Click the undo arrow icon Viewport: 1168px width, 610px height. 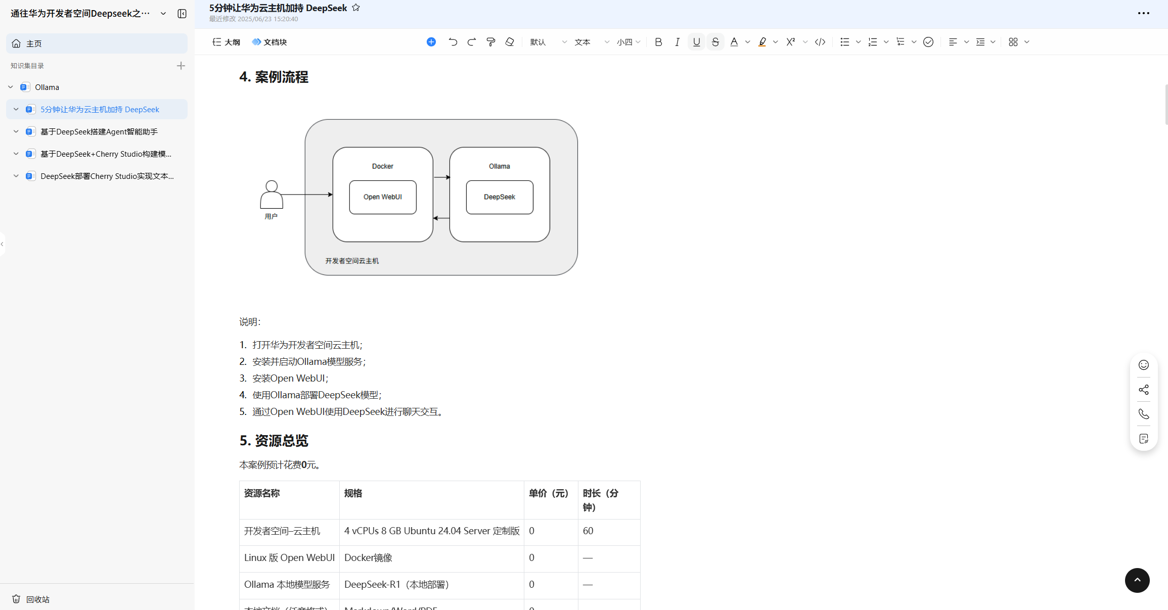[453, 42]
